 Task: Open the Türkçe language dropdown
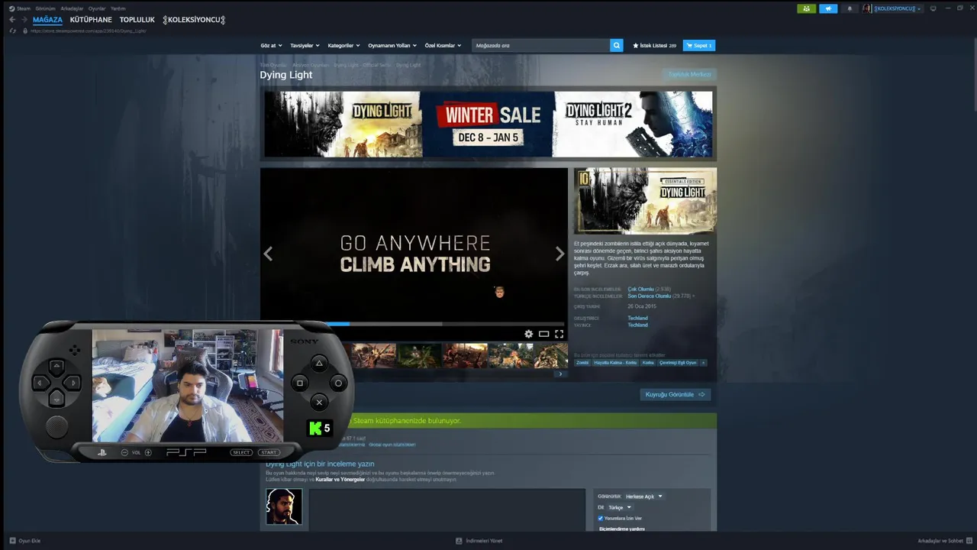click(620, 507)
